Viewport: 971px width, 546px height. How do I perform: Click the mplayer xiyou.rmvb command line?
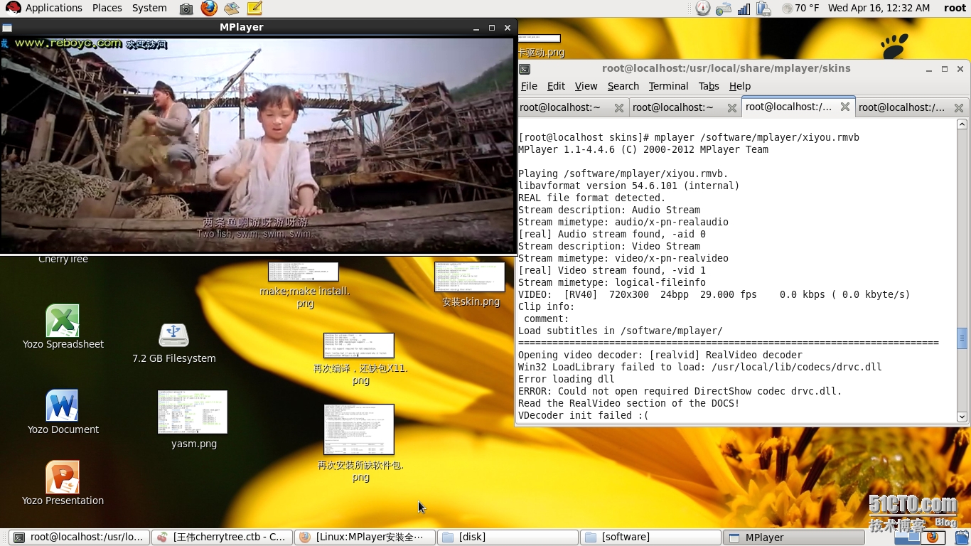click(x=689, y=137)
